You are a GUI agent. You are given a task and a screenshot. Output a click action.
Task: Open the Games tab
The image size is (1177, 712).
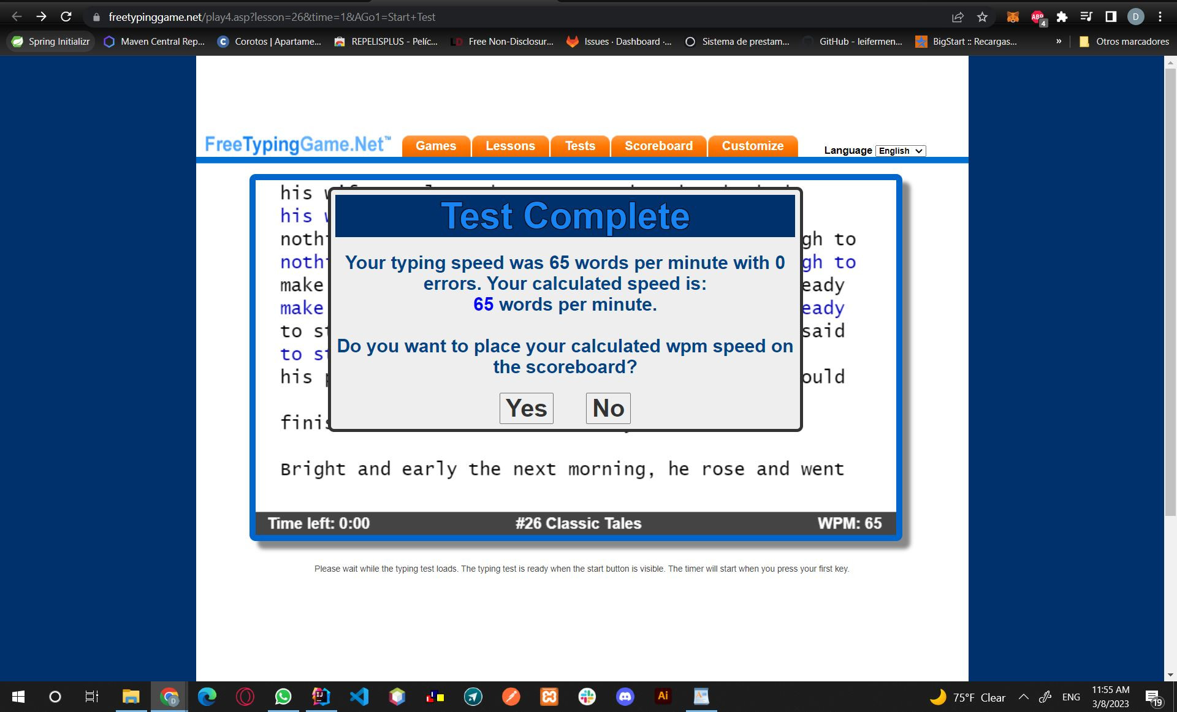coord(436,146)
